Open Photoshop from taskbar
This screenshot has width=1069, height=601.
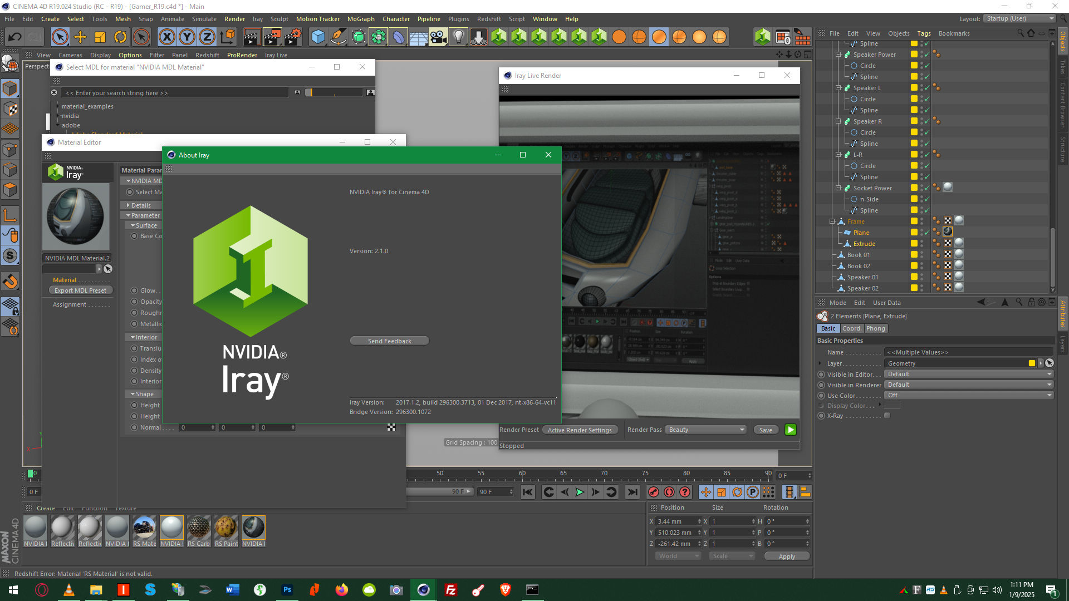pos(287,590)
